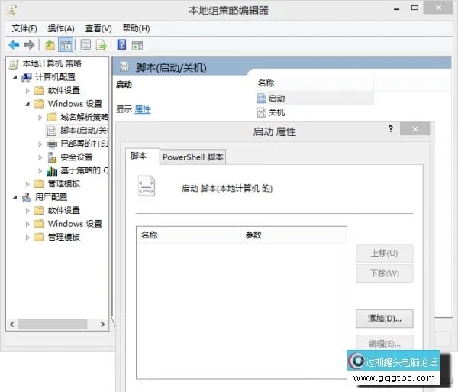Minimize the 本地组策略编辑器 window
Viewport: 458px width, 392px height.
point(396,8)
